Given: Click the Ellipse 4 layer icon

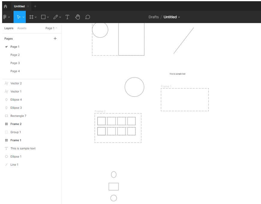Looking at the screenshot, I should point(6,99).
